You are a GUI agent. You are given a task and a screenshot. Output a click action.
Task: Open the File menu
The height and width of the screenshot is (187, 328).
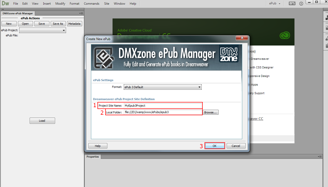(16, 4)
